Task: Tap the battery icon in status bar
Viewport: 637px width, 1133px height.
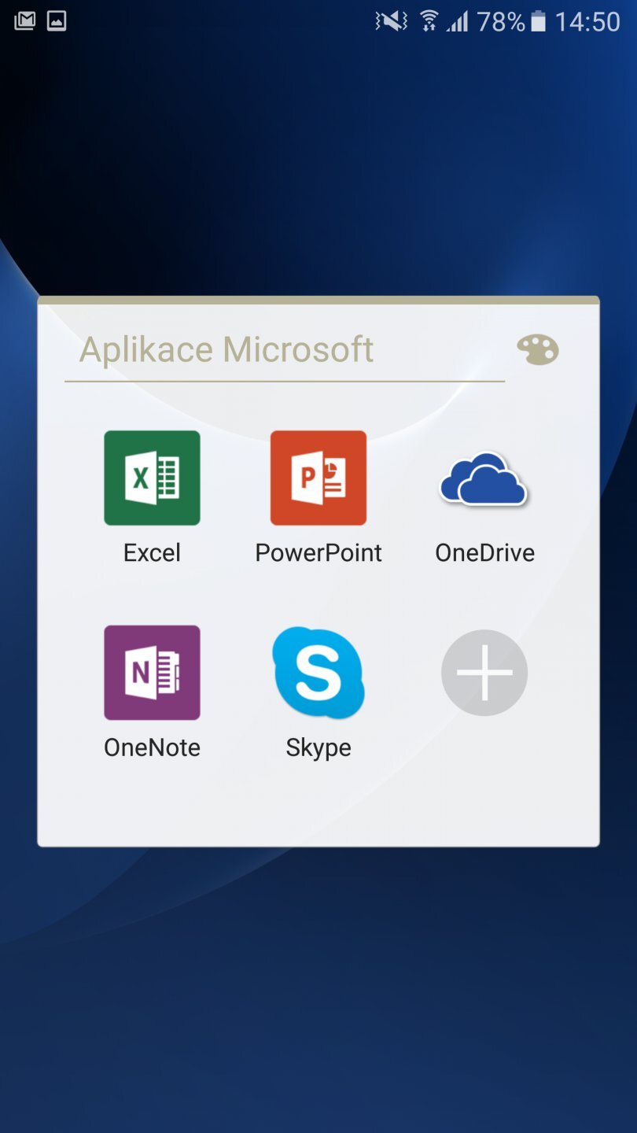Action: coord(539,21)
